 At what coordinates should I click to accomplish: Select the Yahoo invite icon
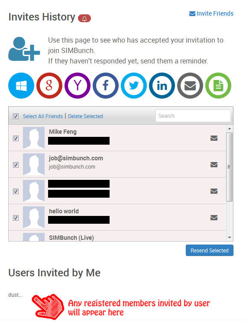point(78,86)
